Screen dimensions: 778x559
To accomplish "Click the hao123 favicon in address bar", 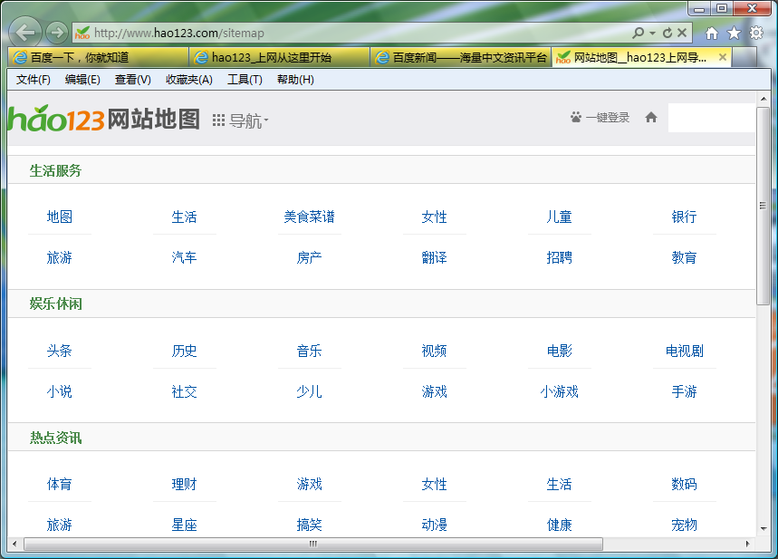I will point(82,34).
